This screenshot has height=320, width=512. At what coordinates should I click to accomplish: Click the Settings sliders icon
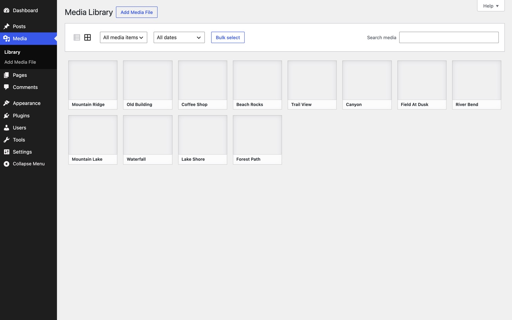point(7,152)
